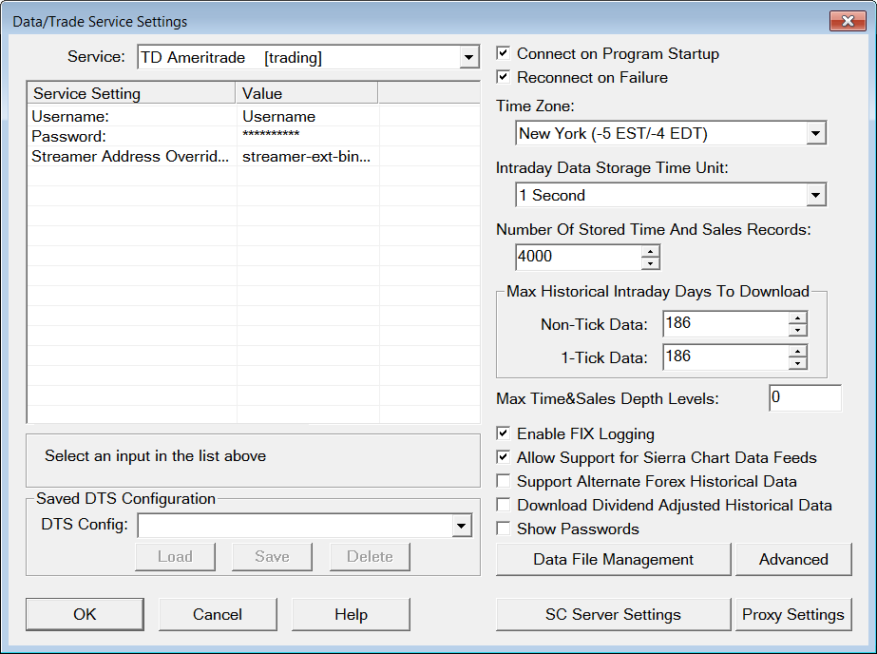Toggle Allow Support for Sierra Chart Data Feeds

pos(504,457)
